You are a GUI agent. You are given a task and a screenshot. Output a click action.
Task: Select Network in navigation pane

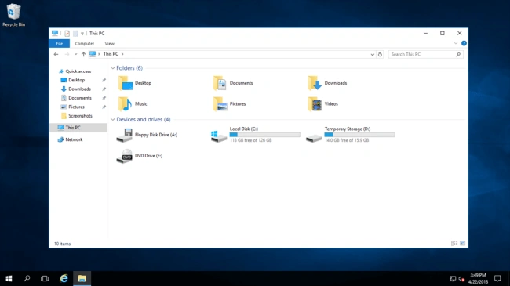click(74, 139)
